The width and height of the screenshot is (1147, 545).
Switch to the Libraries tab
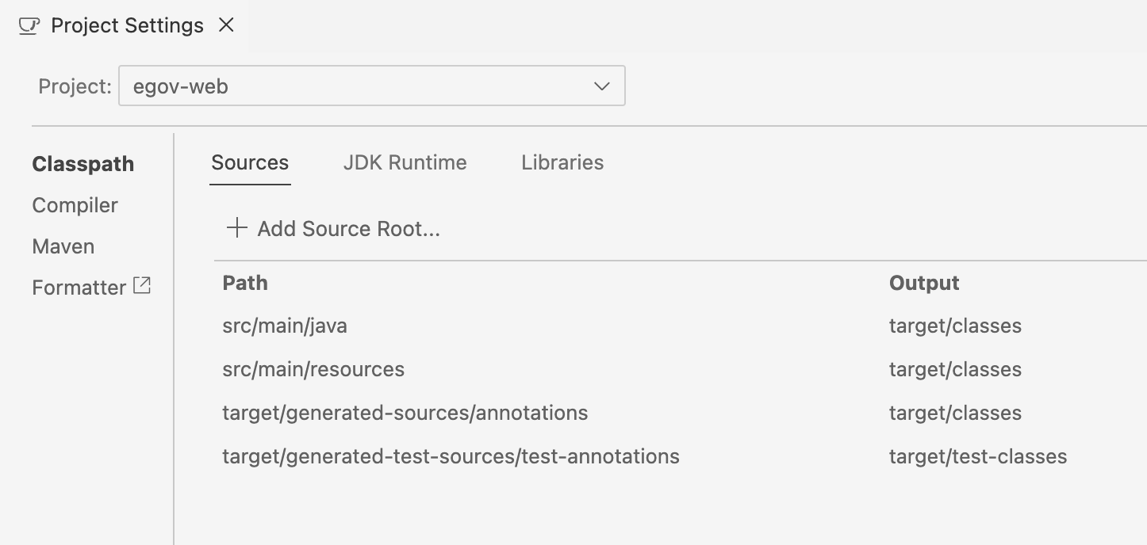tap(562, 162)
